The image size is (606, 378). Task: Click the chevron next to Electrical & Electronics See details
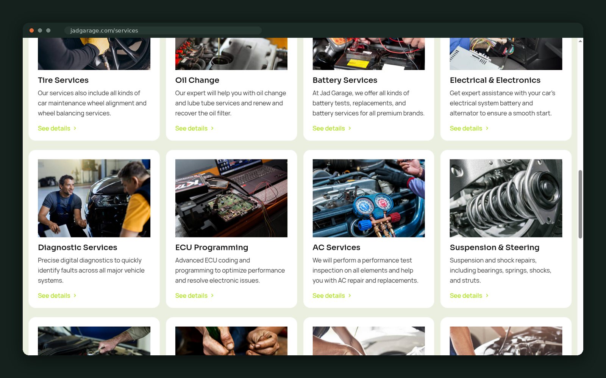(487, 129)
